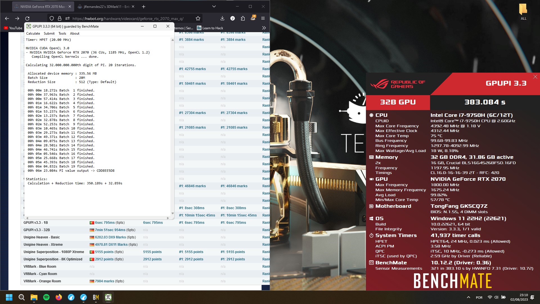Screen dimensions: 540x304
Task: Open GPUPI About menu
Action: [x=75, y=33]
